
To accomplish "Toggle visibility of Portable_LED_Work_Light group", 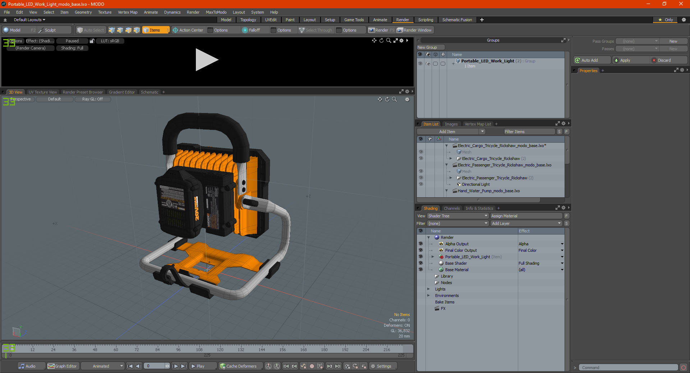I will coord(420,63).
